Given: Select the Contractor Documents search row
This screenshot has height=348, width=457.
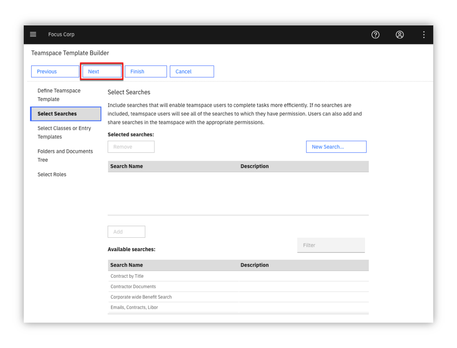Looking at the screenshot, I should [238, 286].
